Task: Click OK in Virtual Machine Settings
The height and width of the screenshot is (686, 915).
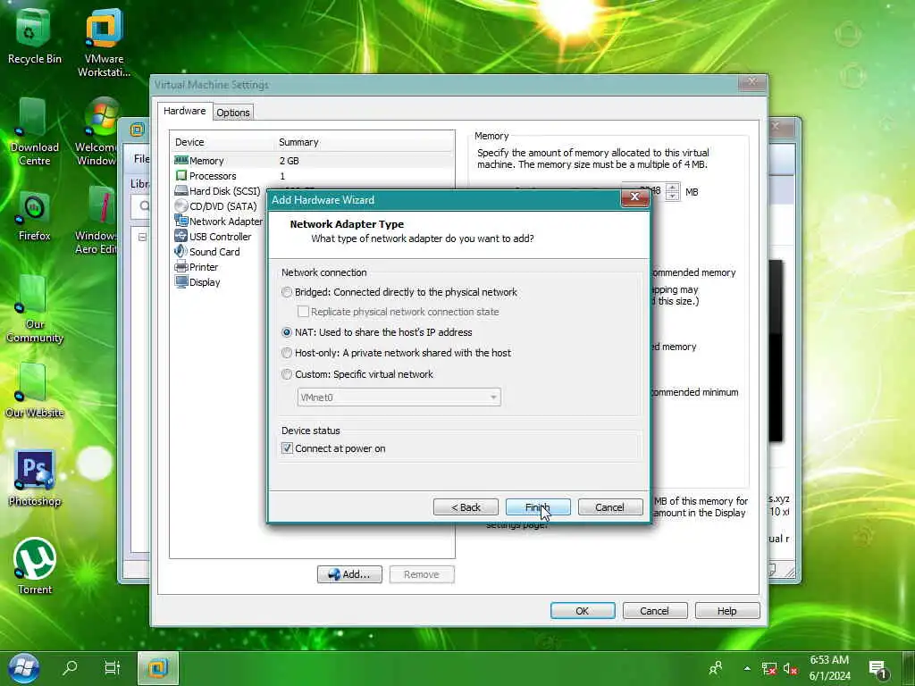Action: coord(583,611)
